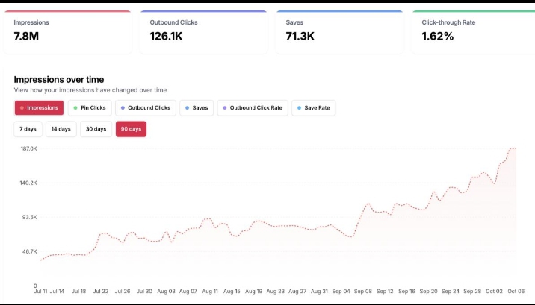Click the Jul 11 x-axis label
This screenshot has width=535, height=305.
(40, 292)
